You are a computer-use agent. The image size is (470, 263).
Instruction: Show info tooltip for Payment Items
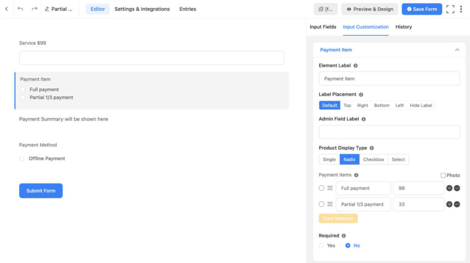[x=356, y=175]
